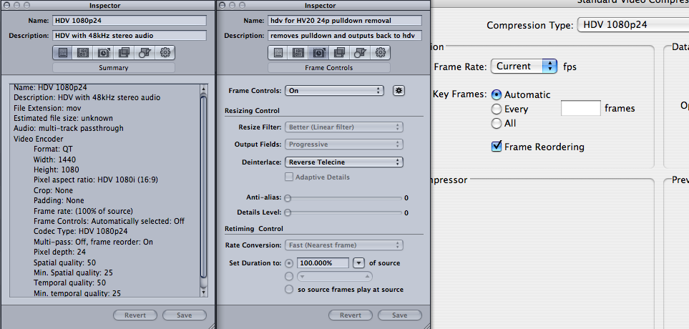Select Every key frames radio option

pos(496,109)
